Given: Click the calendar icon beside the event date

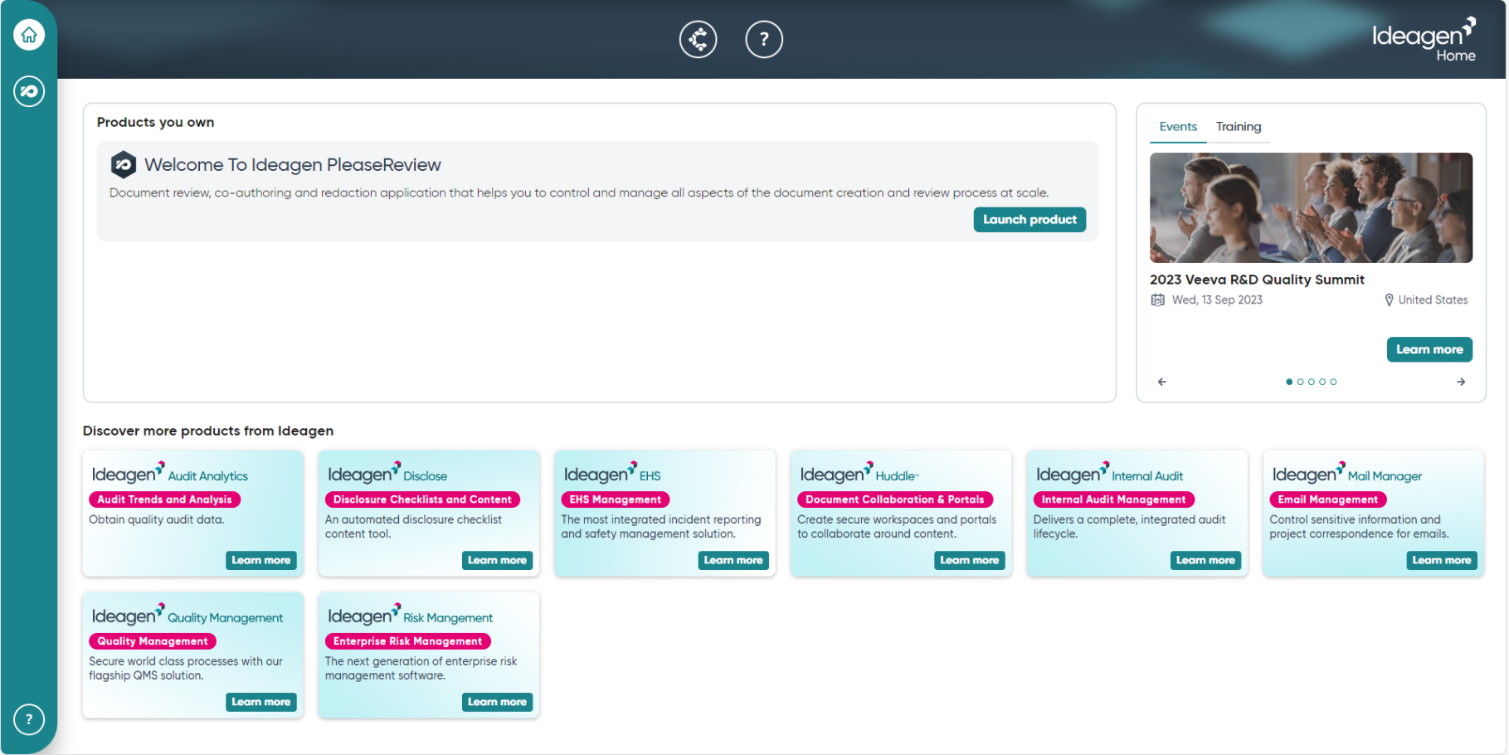Looking at the screenshot, I should (1157, 300).
